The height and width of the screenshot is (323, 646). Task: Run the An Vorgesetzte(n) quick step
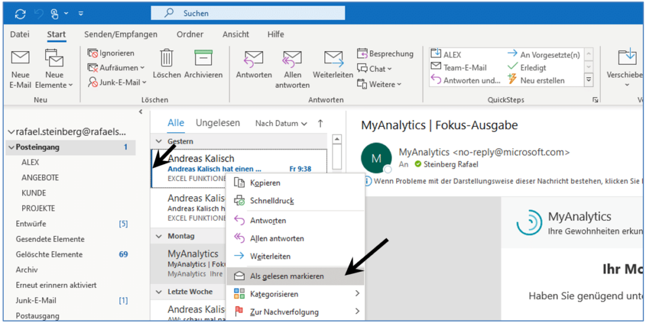click(544, 54)
